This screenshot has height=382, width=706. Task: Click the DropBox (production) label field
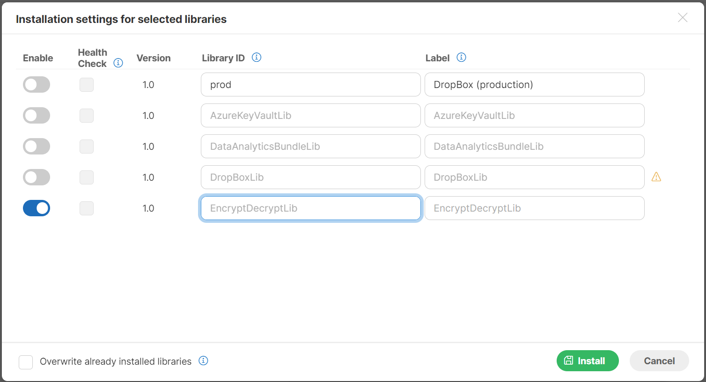534,84
